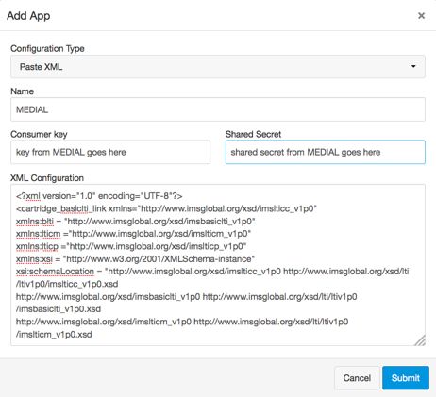Click the caret arrow on Configuration Type select
The height and width of the screenshot is (397, 436).
tap(413, 66)
